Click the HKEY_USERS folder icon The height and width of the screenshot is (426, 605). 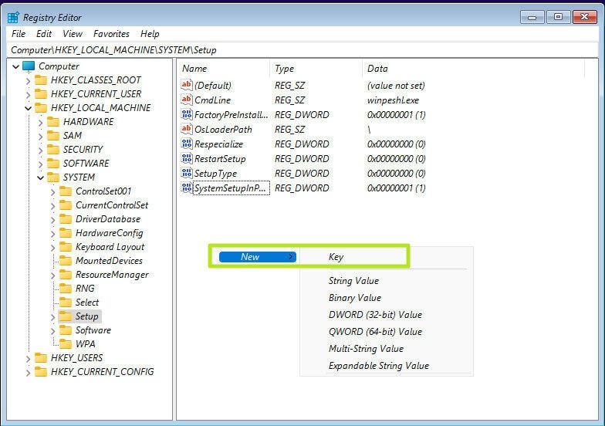[41, 358]
